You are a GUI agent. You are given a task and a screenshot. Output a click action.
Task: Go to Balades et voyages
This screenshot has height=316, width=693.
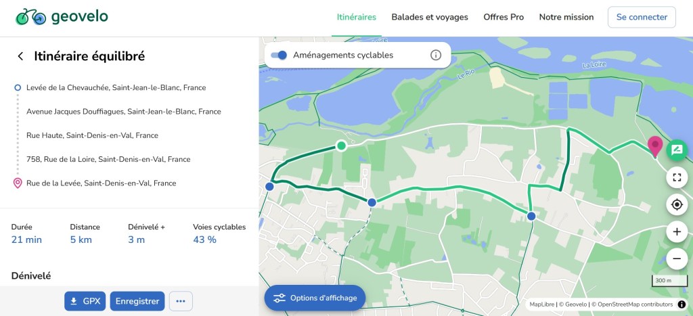coord(430,17)
